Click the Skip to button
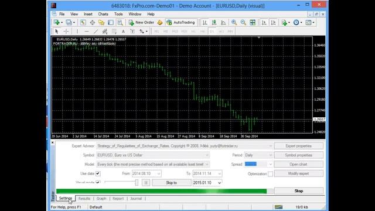The width and height of the screenshot is (375, 211). tap(172, 183)
